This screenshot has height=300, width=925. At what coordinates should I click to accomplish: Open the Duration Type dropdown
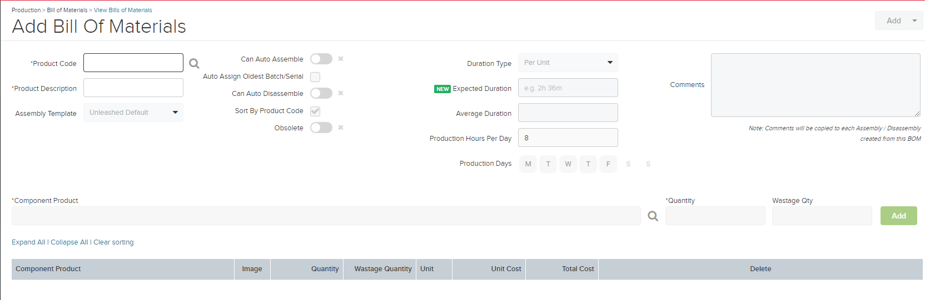pos(568,63)
